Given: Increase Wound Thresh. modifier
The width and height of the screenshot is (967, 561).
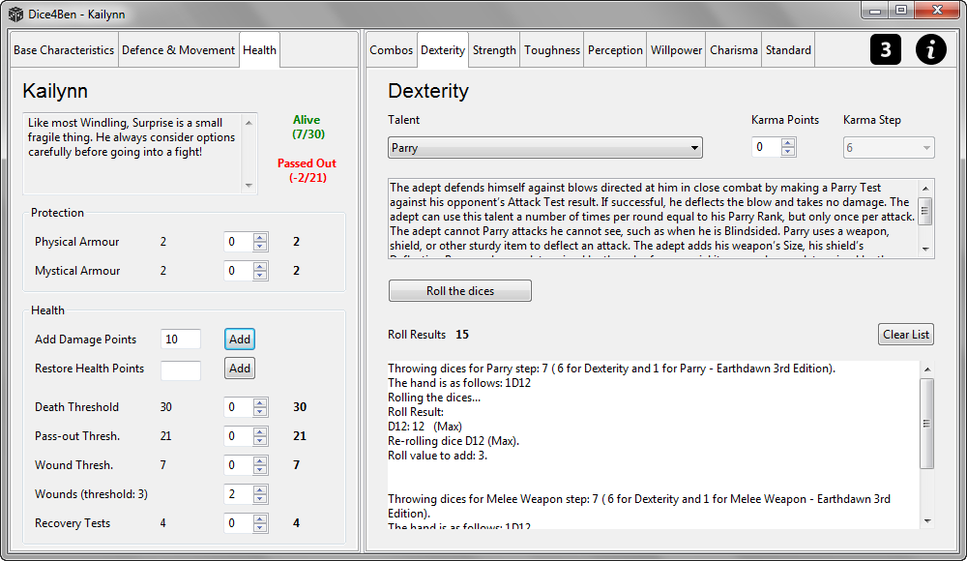Looking at the screenshot, I should click(259, 460).
